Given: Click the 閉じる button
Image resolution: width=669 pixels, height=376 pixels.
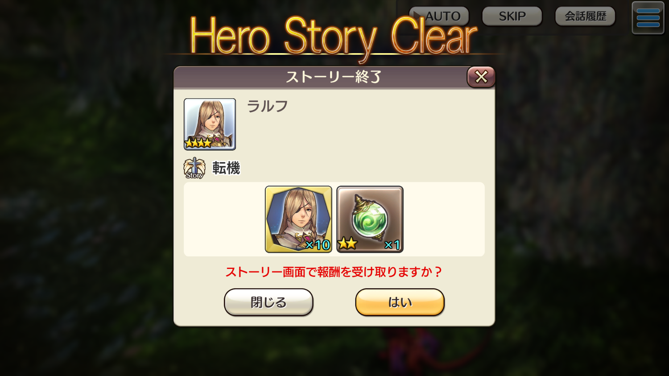Looking at the screenshot, I should coord(268,302).
